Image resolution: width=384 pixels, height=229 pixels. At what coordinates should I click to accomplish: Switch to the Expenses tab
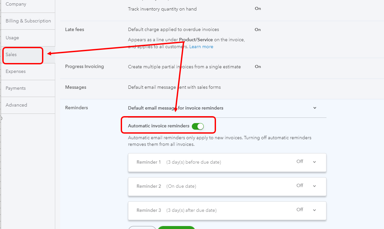coord(16,71)
